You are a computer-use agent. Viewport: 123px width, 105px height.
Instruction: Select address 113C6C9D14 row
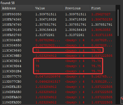[58, 61]
